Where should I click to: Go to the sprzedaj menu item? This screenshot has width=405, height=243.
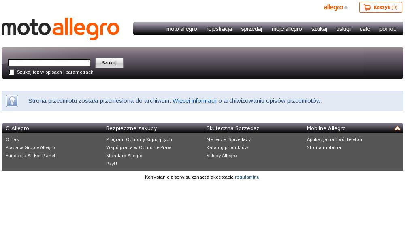coord(252,29)
